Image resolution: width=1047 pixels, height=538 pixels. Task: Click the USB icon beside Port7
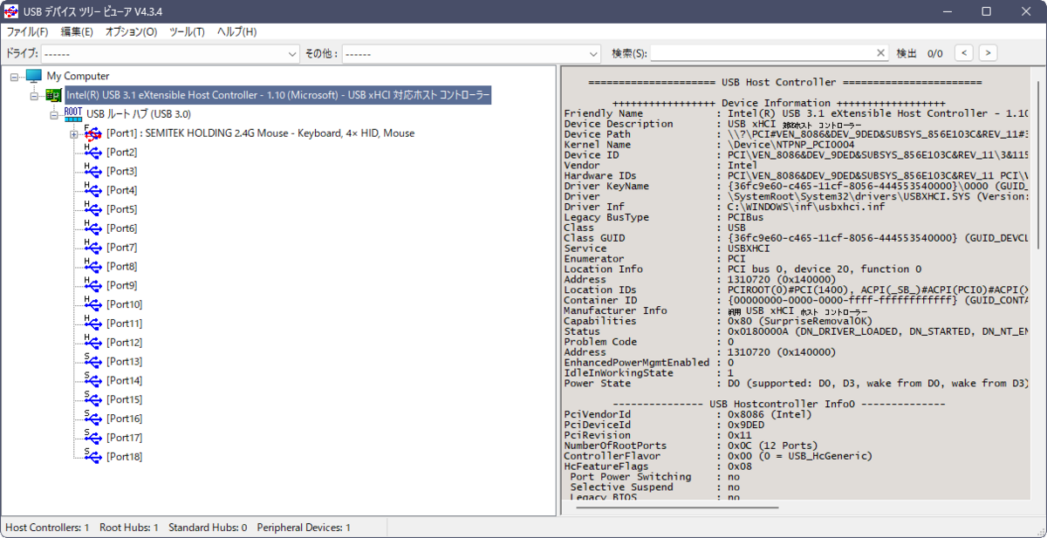pos(92,248)
